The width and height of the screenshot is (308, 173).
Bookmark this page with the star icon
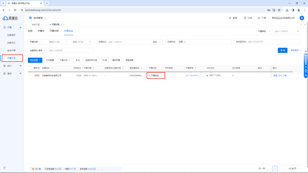pyautogui.click(x=279, y=10)
